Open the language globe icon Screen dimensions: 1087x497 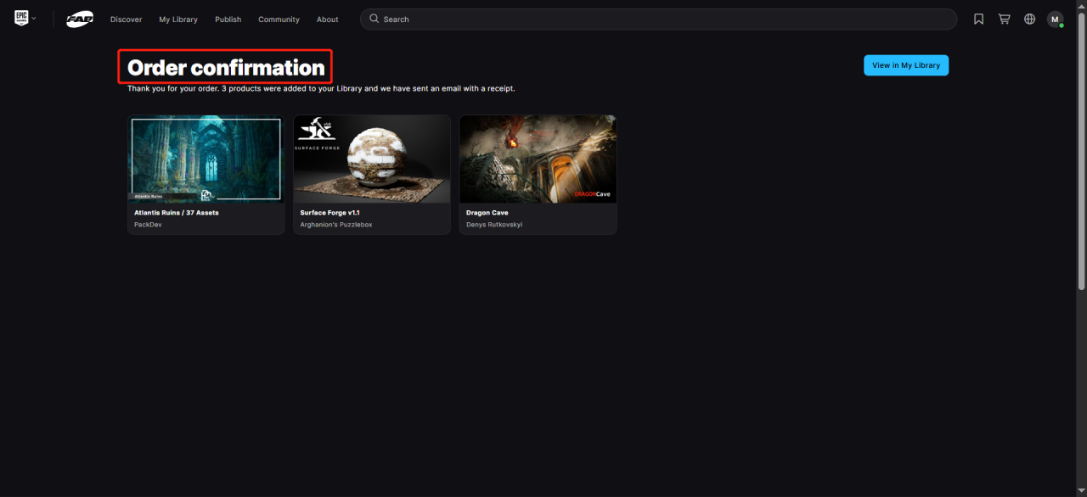[1029, 19]
